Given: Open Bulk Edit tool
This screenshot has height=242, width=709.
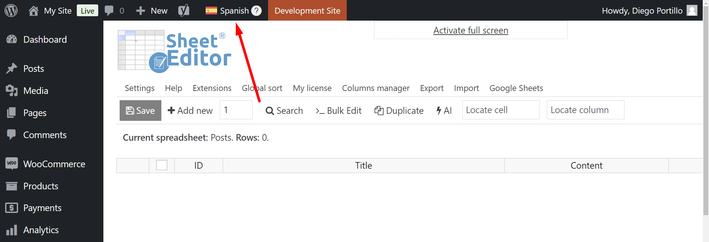Looking at the screenshot, I should tap(339, 111).
